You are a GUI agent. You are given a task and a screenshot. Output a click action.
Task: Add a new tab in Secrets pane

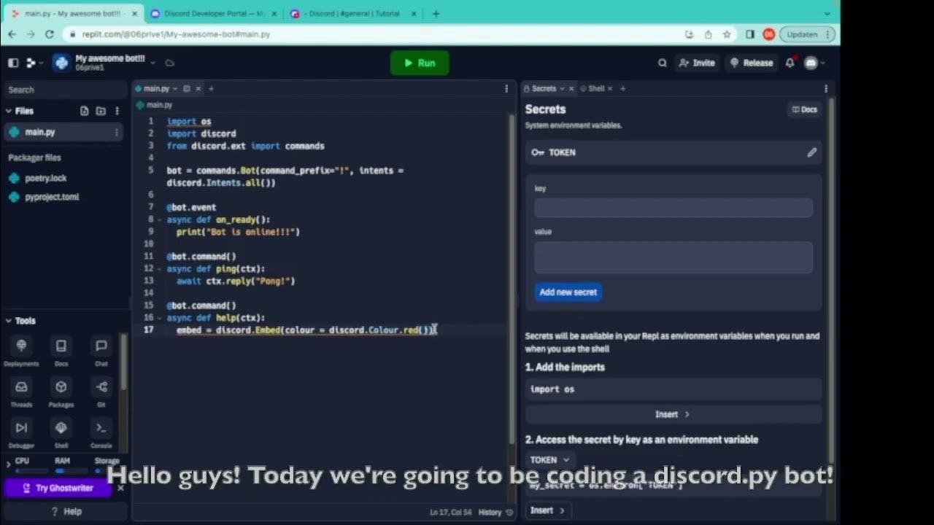pos(622,89)
